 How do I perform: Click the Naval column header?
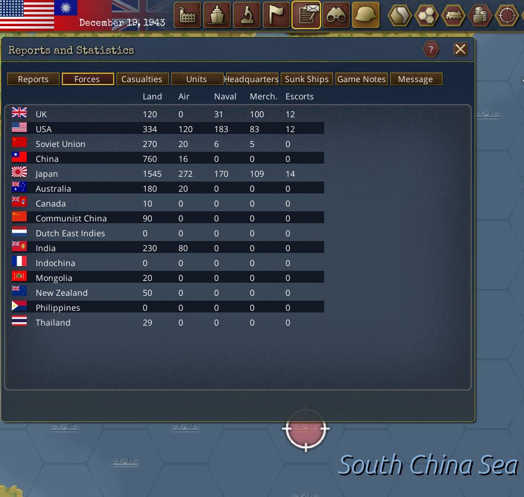coord(225,96)
